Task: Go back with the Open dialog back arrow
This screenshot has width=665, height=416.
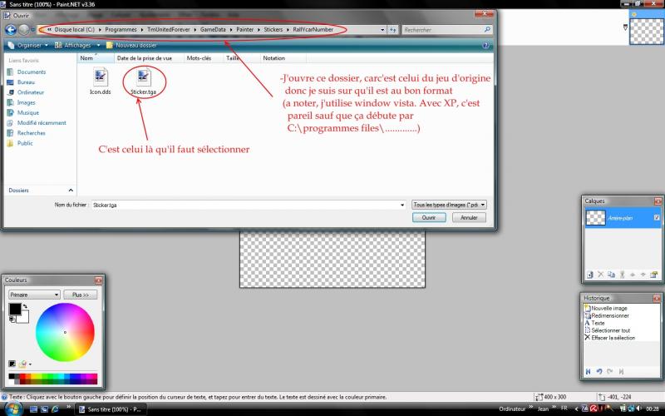Action: coord(11,30)
